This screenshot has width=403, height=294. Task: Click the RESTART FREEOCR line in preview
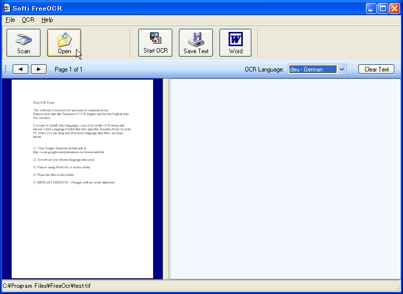[x=74, y=182]
